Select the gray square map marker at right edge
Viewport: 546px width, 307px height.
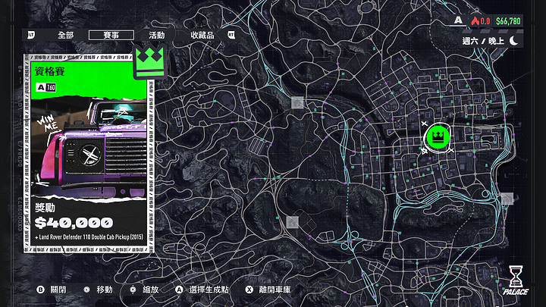507,199
